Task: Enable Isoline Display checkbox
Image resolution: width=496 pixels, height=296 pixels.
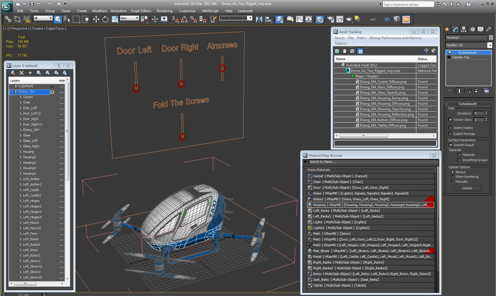Action: (450, 128)
